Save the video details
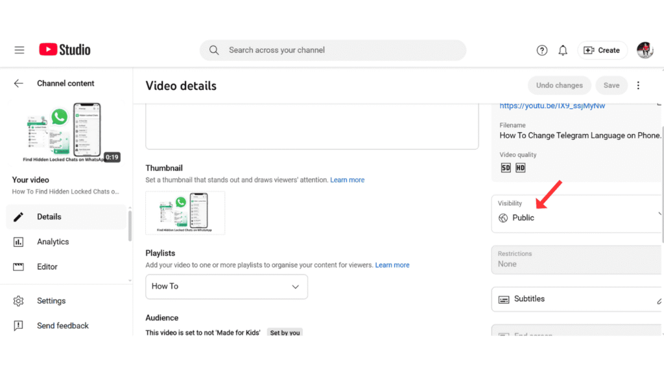This screenshot has height=373, width=664. [x=611, y=85]
